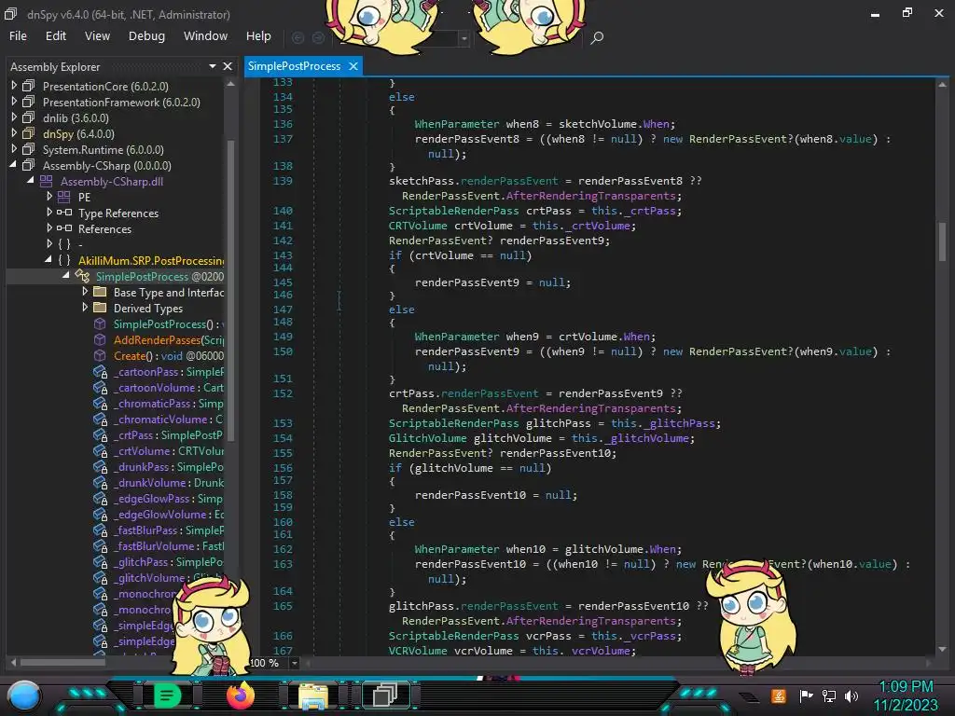Select the _edgeGlowPass field

168,498
